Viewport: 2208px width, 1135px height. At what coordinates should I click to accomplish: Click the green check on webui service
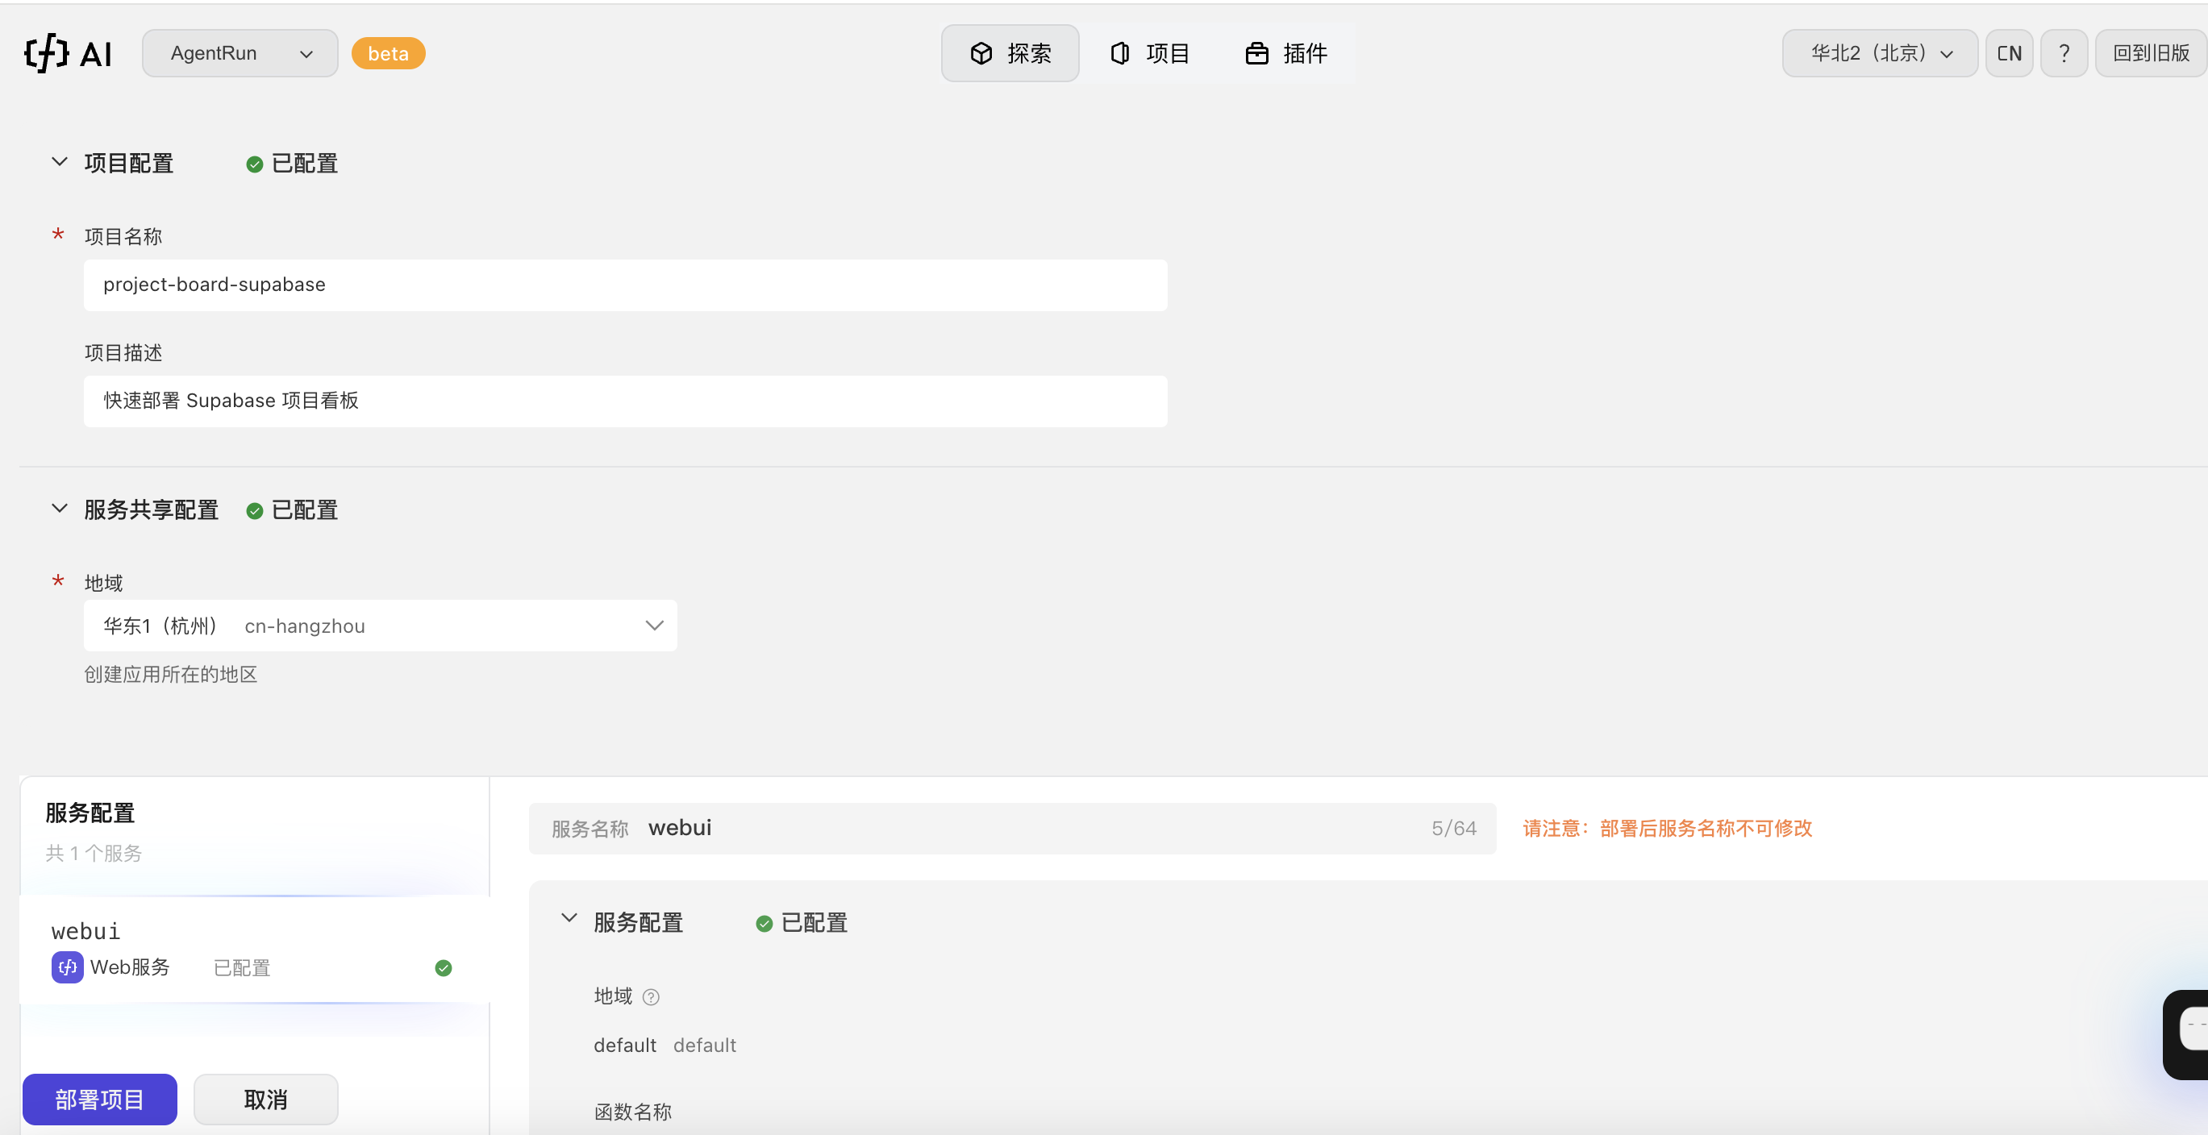tap(444, 968)
